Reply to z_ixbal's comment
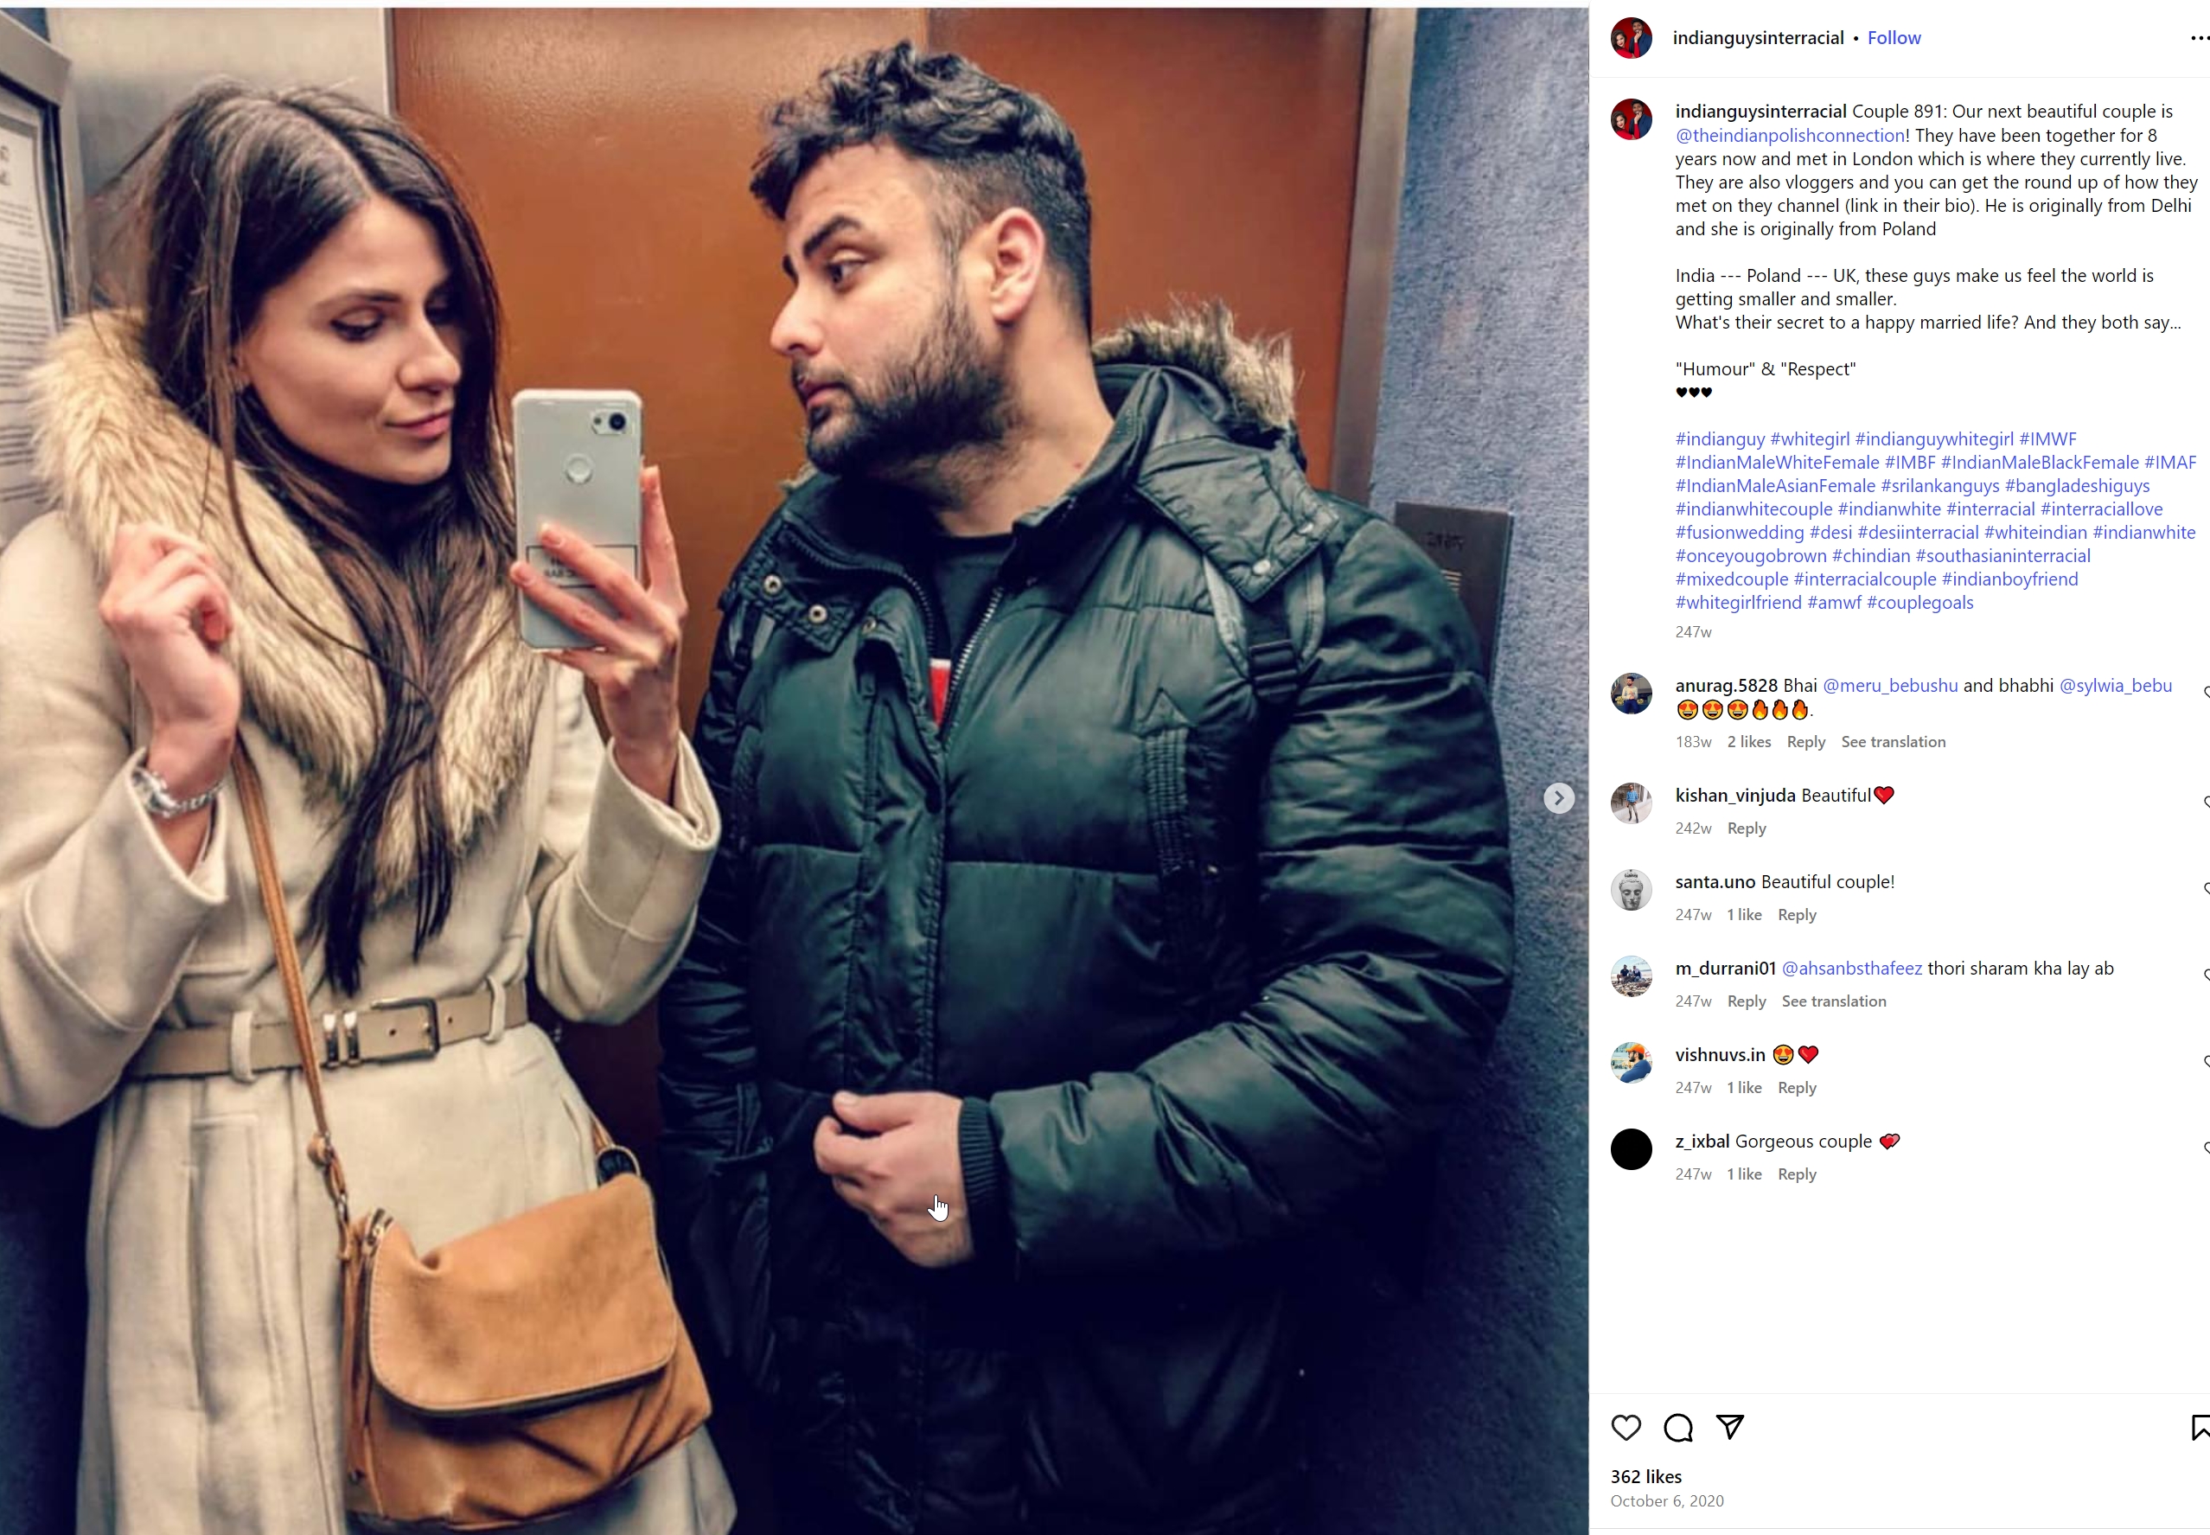 click(1797, 1174)
